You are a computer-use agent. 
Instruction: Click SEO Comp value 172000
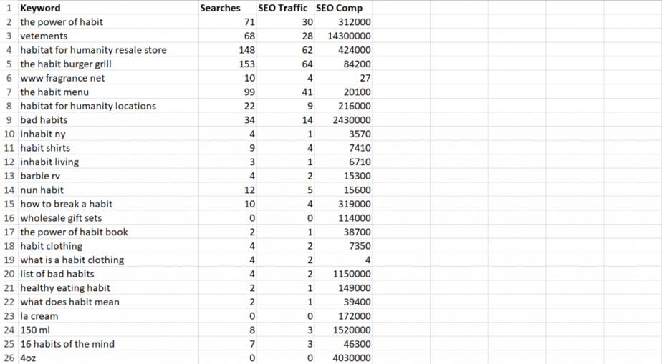tap(343, 315)
